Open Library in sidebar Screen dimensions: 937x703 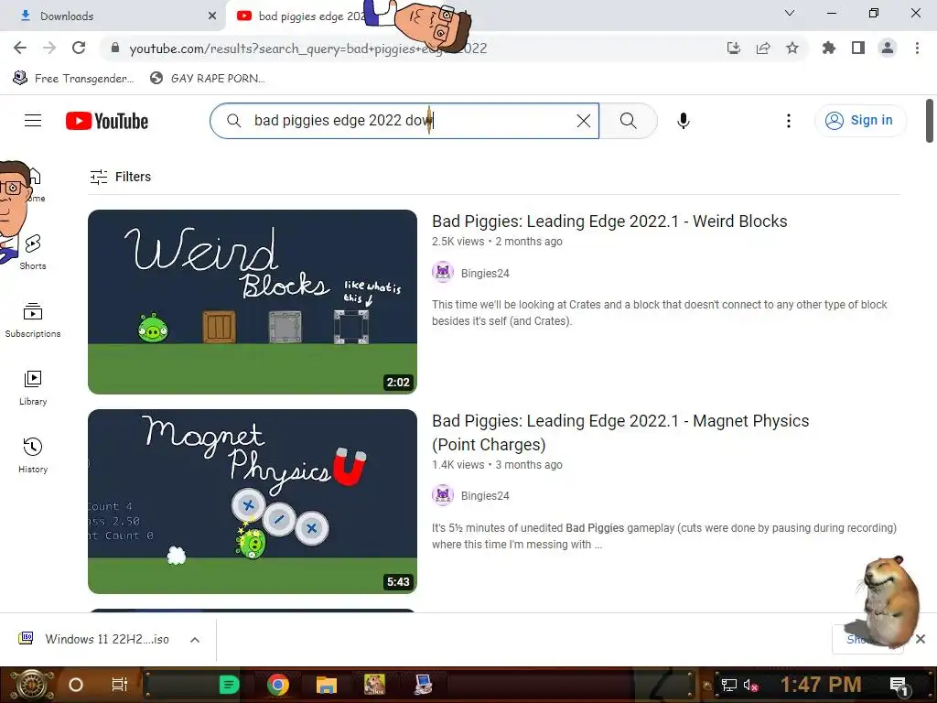click(x=33, y=387)
